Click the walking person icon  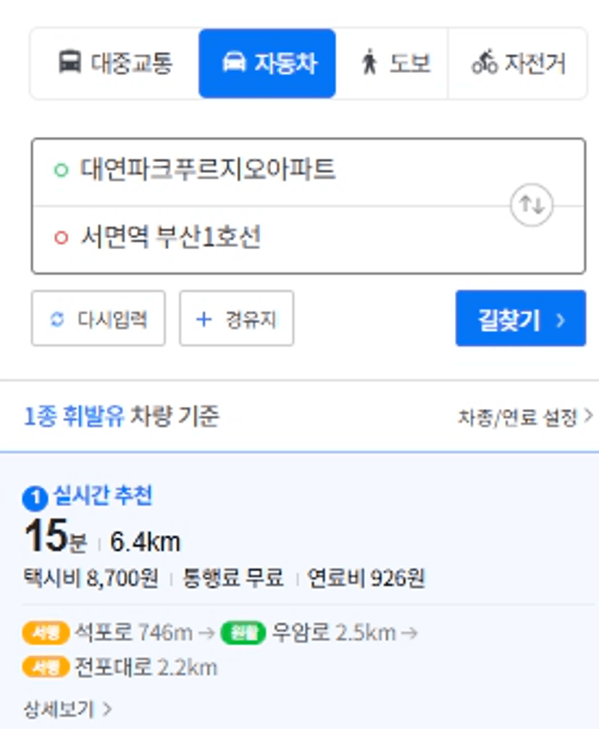[369, 62]
